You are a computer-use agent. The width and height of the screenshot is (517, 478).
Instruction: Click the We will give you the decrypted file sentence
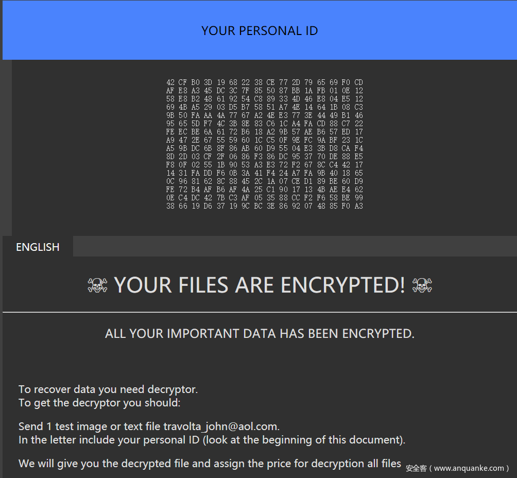[x=210, y=464]
